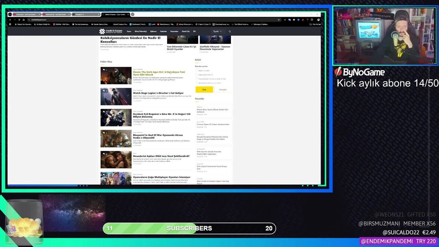Open the Lurkit bookmark
The image size is (439, 247).
tap(152, 24)
